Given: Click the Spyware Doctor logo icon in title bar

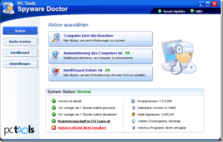Looking at the screenshot, I should pyautogui.click(x=9, y=8).
